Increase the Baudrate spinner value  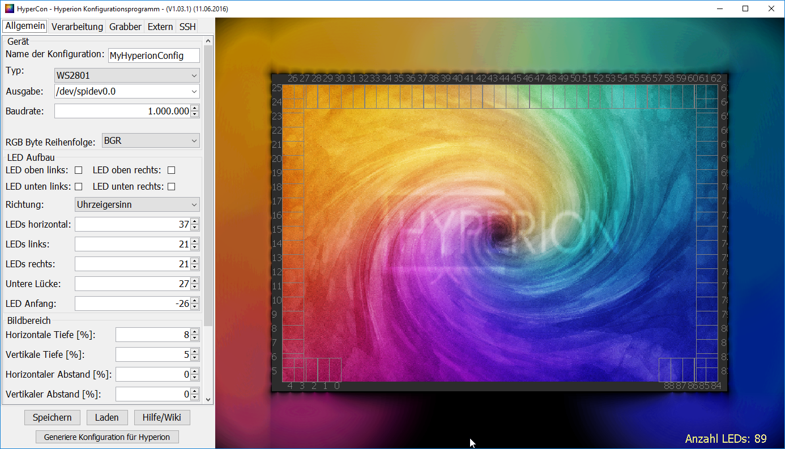coord(195,108)
